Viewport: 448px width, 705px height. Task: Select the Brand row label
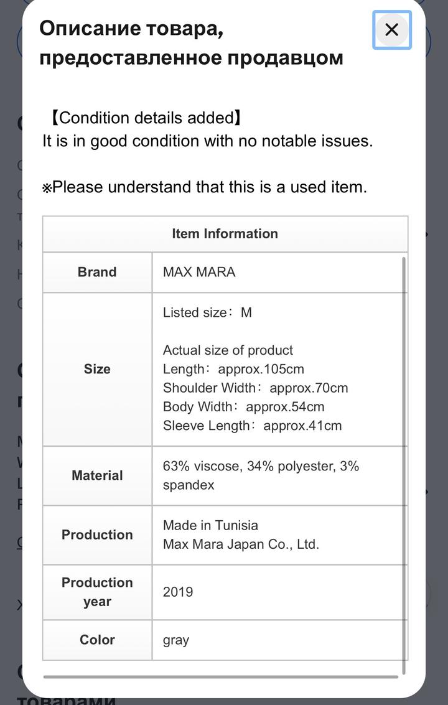(96, 272)
